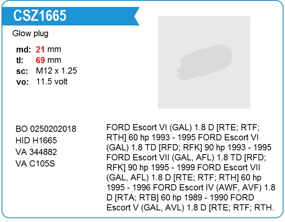
Task: Select the 11.5 volt value
Action: click(52, 82)
